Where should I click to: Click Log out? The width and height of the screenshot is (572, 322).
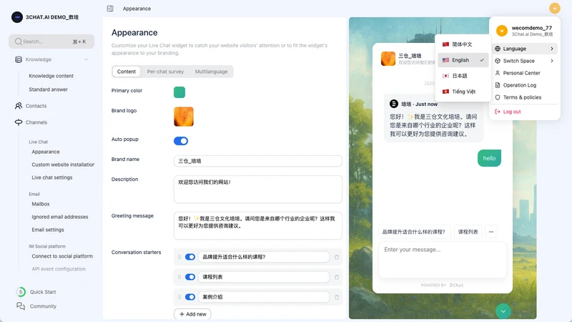click(525, 112)
